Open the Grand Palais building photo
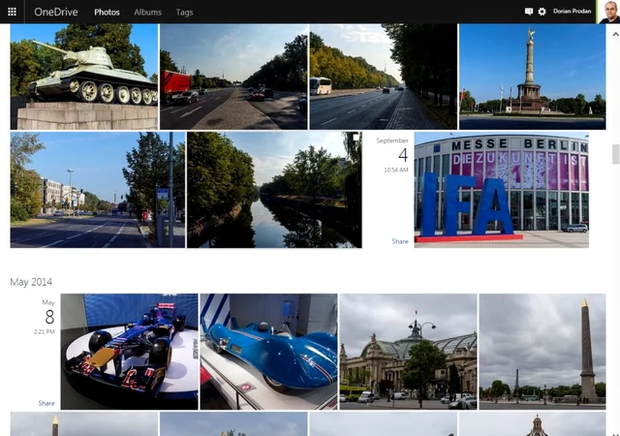The image size is (620, 436). [408, 351]
